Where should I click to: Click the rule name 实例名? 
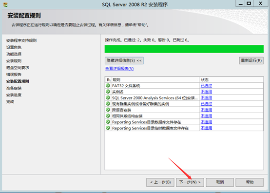tap(118, 92)
